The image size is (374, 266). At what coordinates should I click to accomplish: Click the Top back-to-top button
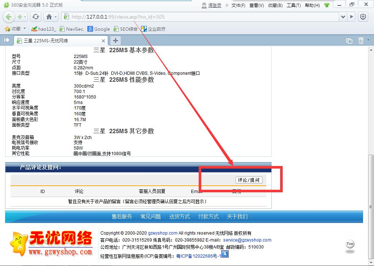click(350, 244)
